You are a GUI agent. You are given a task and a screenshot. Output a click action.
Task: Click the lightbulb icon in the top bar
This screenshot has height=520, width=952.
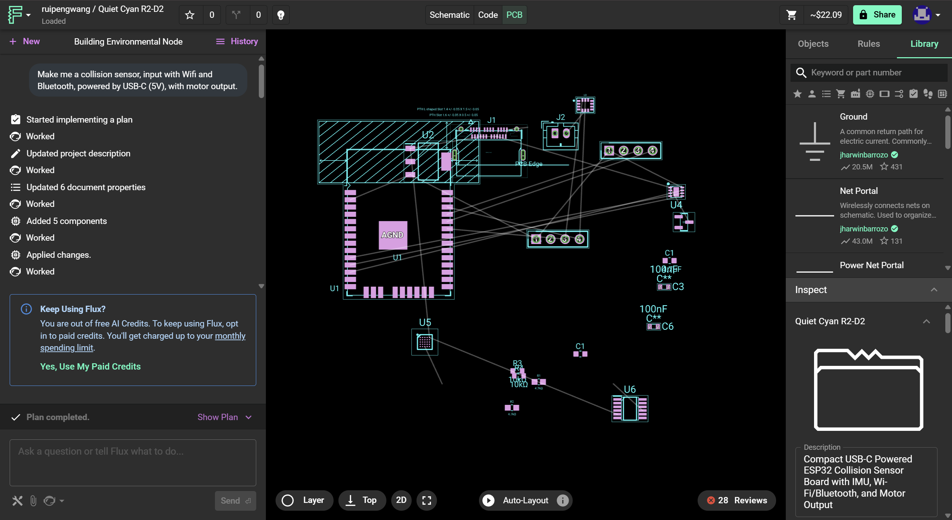[281, 15]
